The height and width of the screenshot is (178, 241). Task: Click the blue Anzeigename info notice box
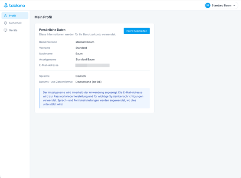pyautogui.click(x=94, y=99)
